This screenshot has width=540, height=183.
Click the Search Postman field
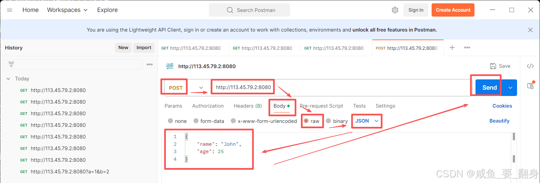click(x=249, y=10)
